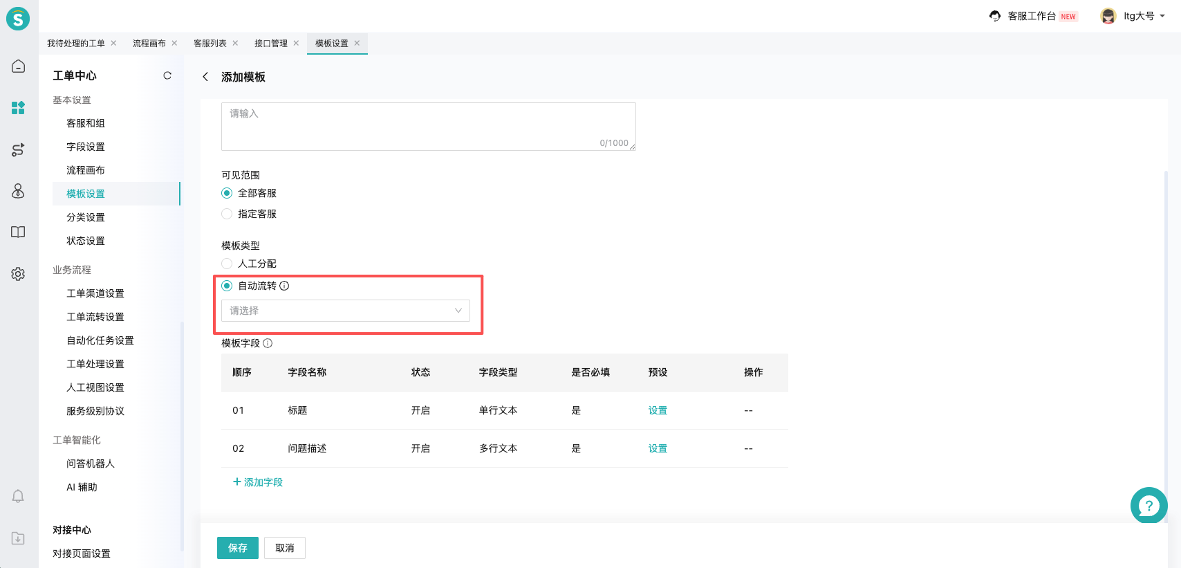Viewport: 1181px width, 568px height.
Task: Open settings gear icon in left sidebar
Action: pyautogui.click(x=19, y=274)
